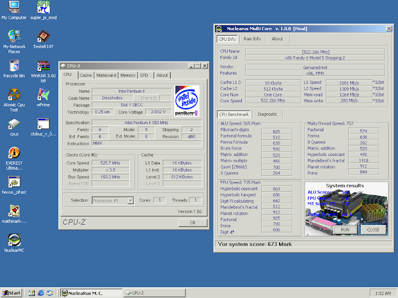Viewport: 398px width, 298px height.
Task: Minimize the CPU-Z window
Action: pos(192,66)
